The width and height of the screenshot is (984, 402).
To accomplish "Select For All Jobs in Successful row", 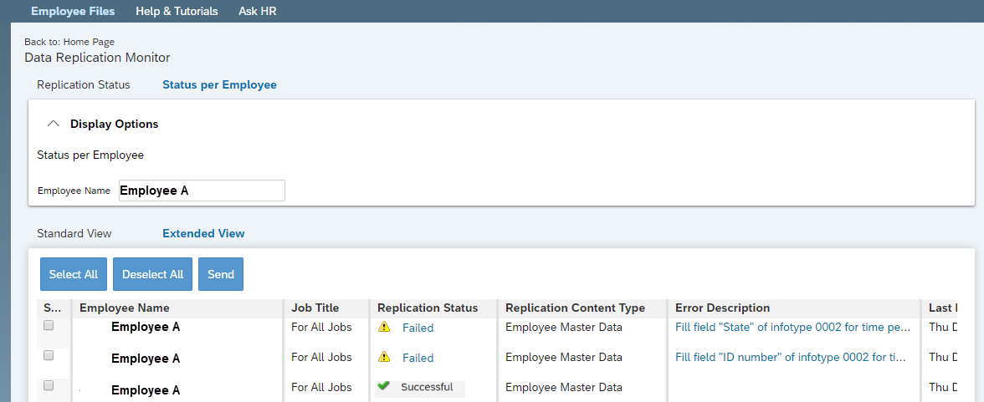I will tap(321, 387).
